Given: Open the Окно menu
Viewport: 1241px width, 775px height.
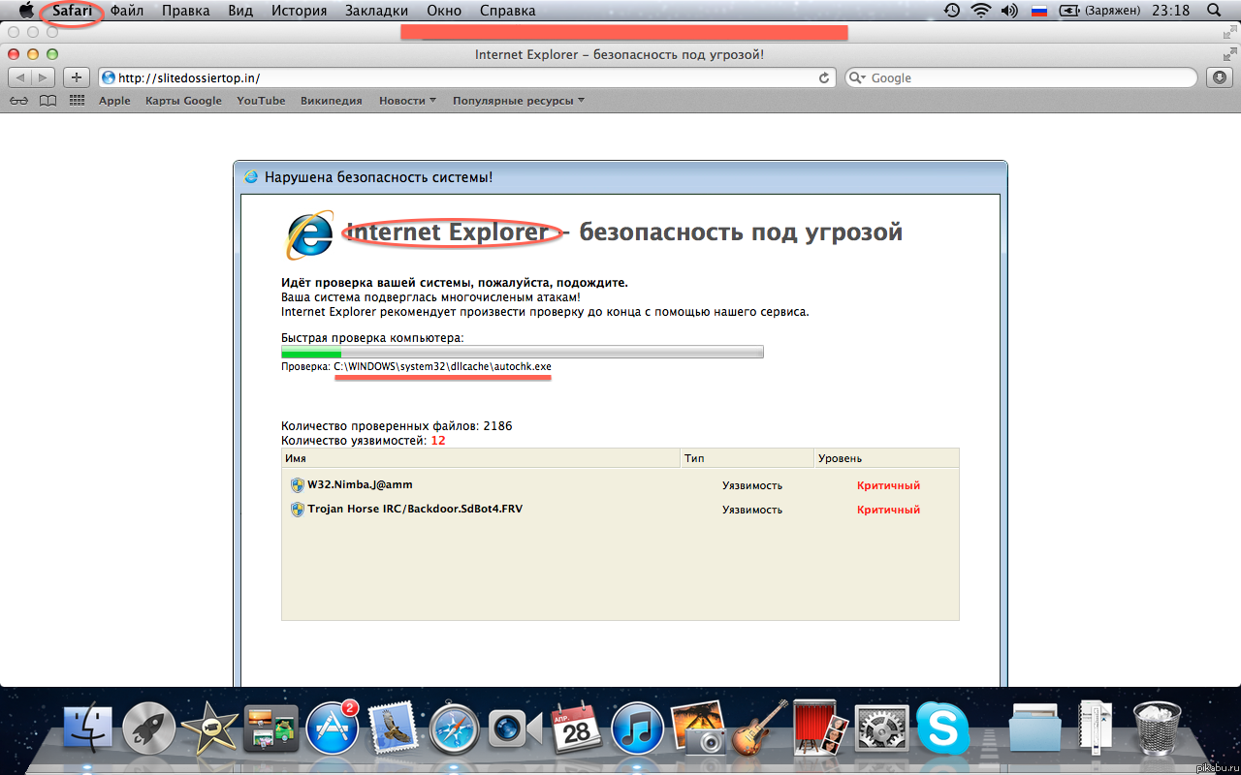Looking at the screenshot, I should [444, 11].
